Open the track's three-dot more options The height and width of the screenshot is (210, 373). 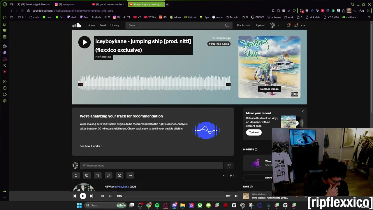pos(130,176)
